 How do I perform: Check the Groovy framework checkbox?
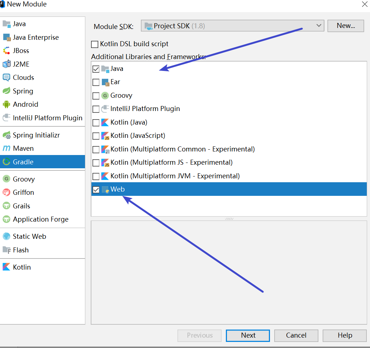pyautogui.click(x=96, y=96)
